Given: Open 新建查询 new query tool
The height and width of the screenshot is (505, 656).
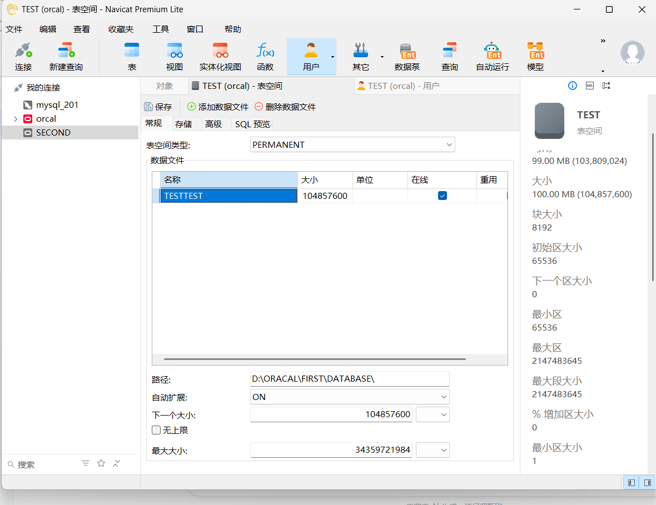Looking at the screenshot, I should [x=66, y=57].
